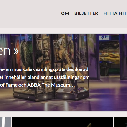Open the grey thumbnail beneath the banner
The image size is (127, 127).
(x=5, y=122)
